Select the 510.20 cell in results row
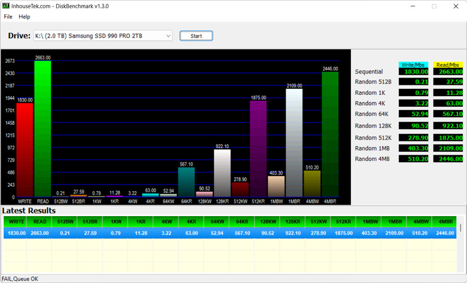Image resolution: width=467 pixels, height=283 pixels. [x=420, y=233]
